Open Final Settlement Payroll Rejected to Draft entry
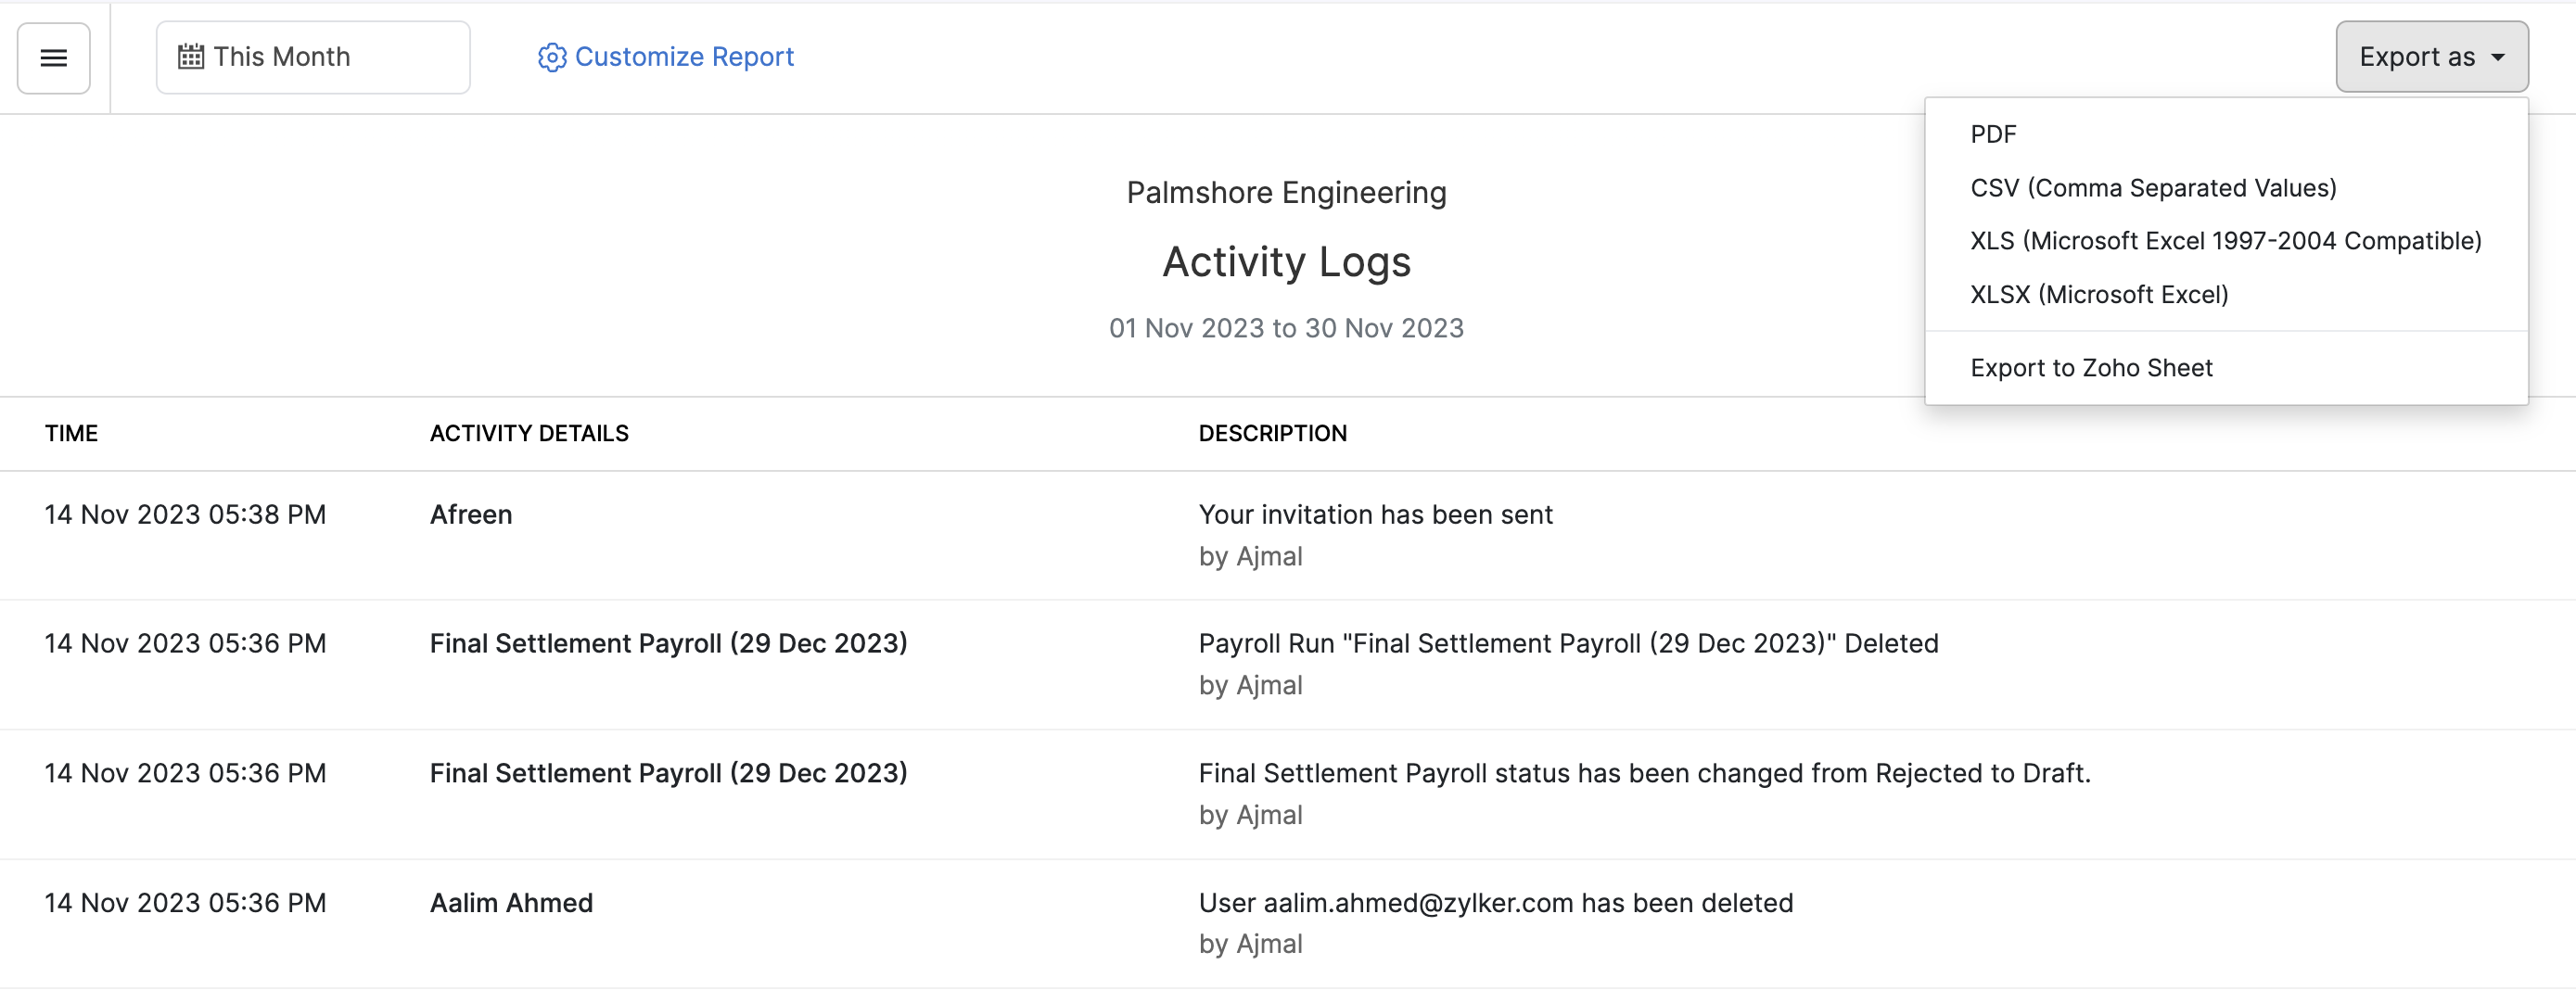The height and width of the screenshot is (990, 2576). [668, 773]
